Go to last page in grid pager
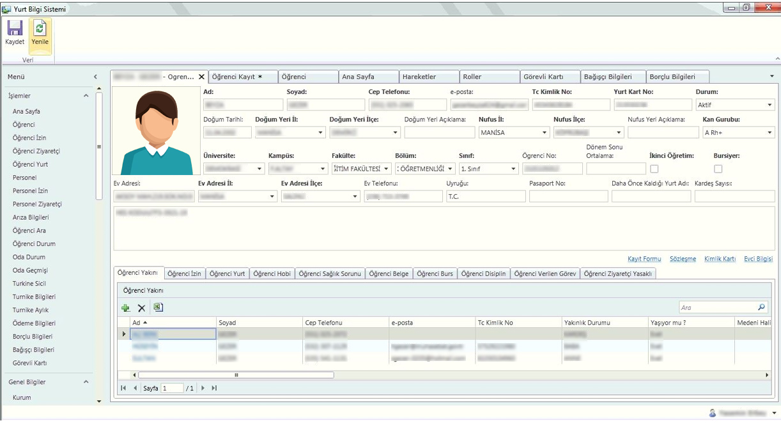The width and height of the screenshot is (781, 423). pos(214,388)
